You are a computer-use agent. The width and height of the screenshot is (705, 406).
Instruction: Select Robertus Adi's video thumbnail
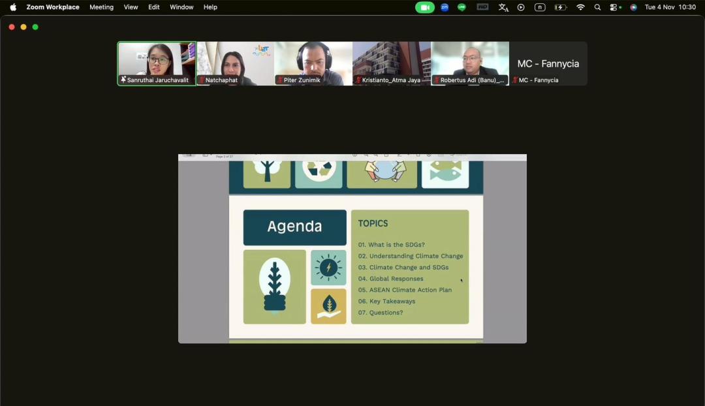470,63
